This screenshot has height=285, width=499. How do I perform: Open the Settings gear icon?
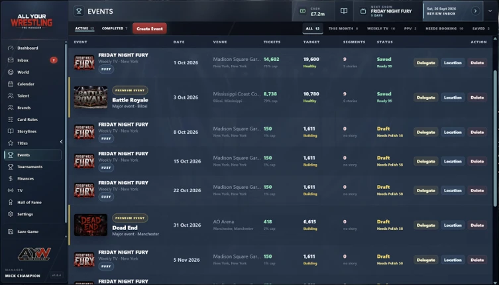pos(11,214)
